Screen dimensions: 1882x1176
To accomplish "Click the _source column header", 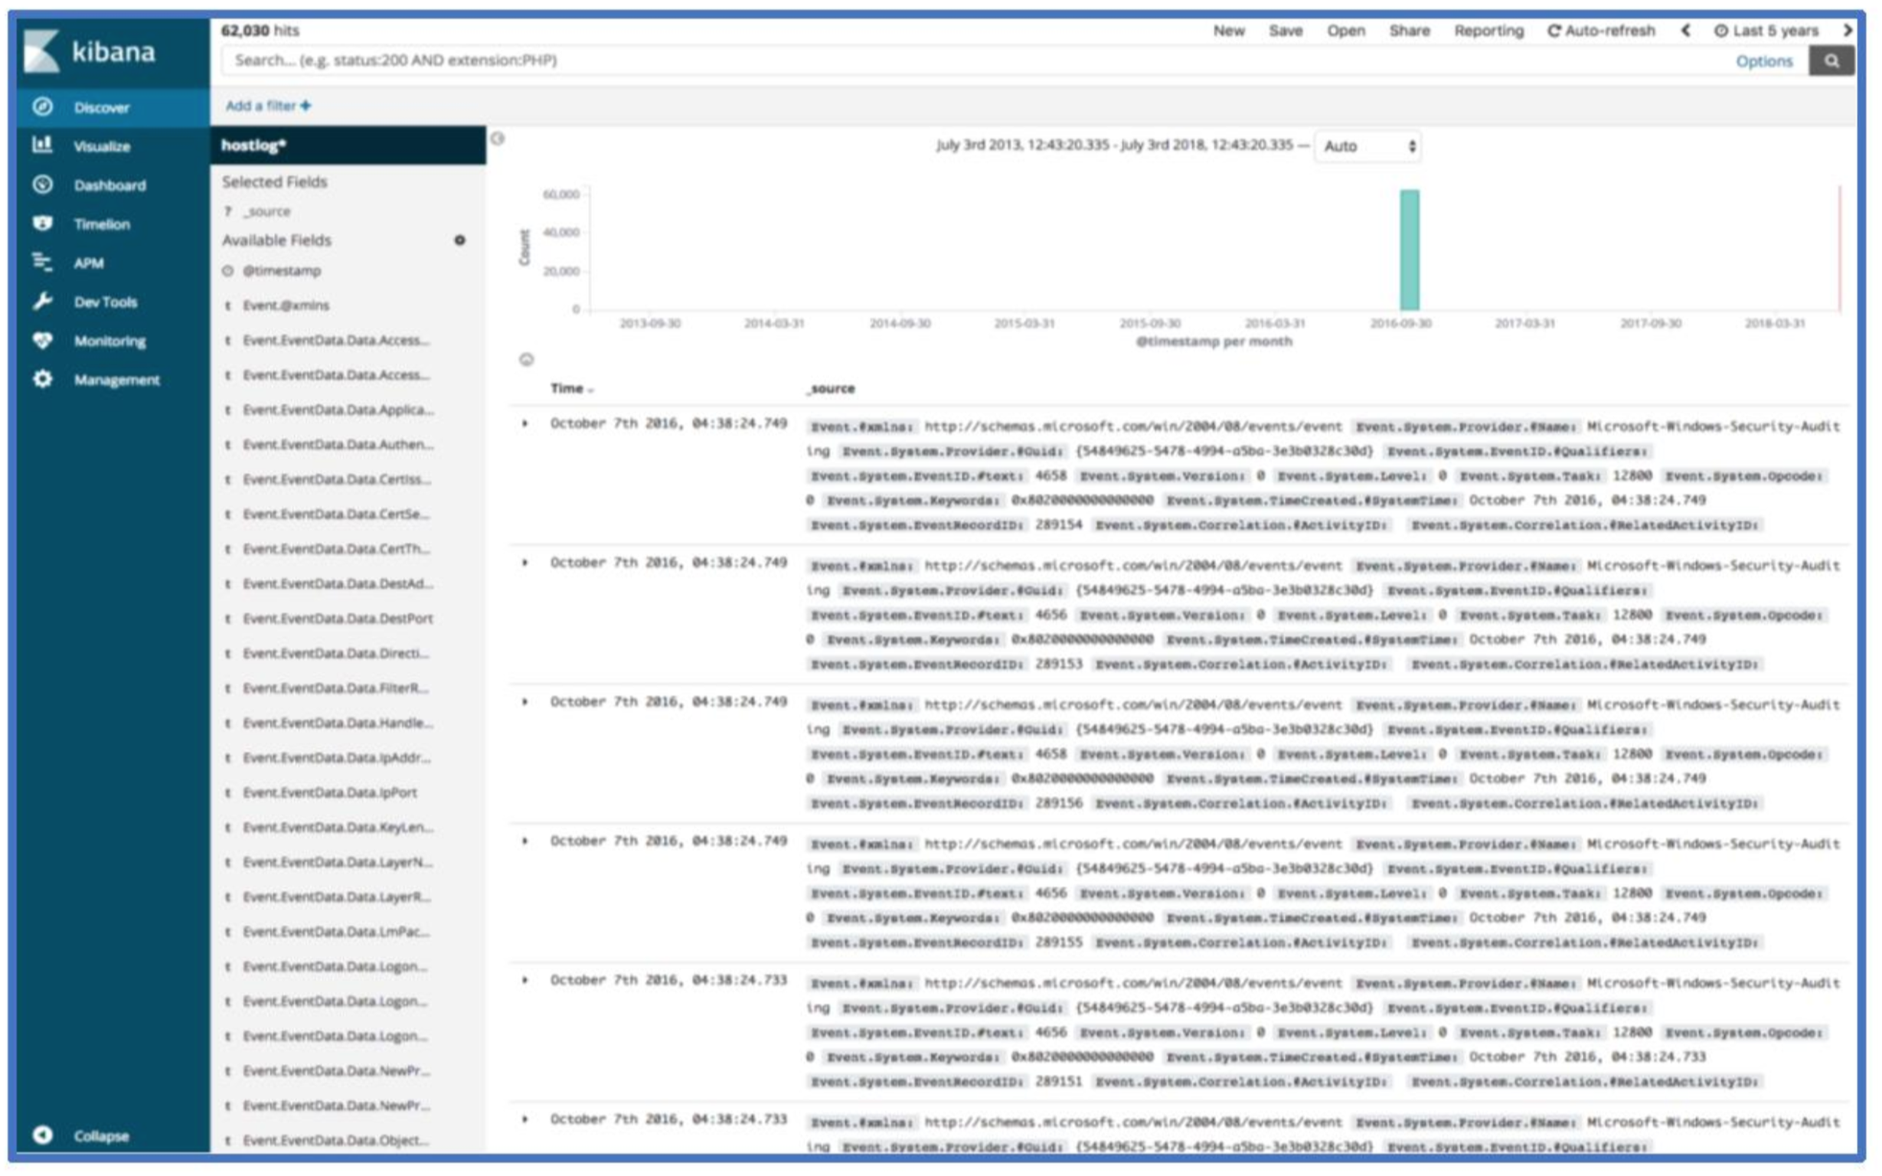I will [x=831, y=388].
